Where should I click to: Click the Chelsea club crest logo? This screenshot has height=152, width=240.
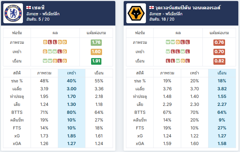[x=13, y=13]
